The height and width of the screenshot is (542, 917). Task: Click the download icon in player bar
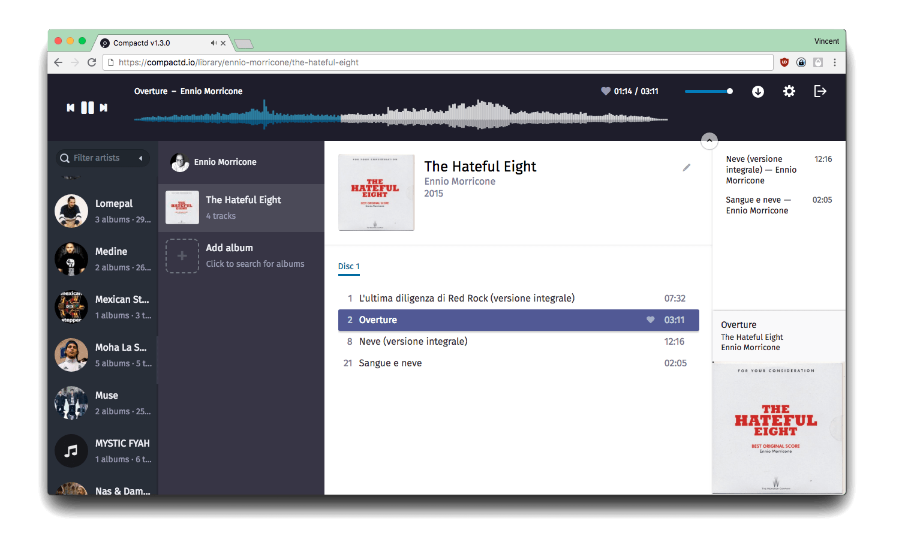pyautogui.click(x=758, y=91)
